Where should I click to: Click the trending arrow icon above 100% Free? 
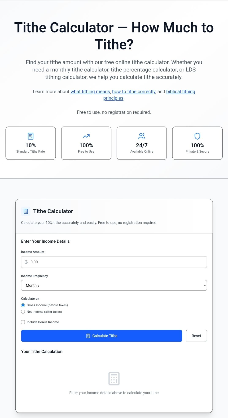pyautogui.click(x=86, y=136)
